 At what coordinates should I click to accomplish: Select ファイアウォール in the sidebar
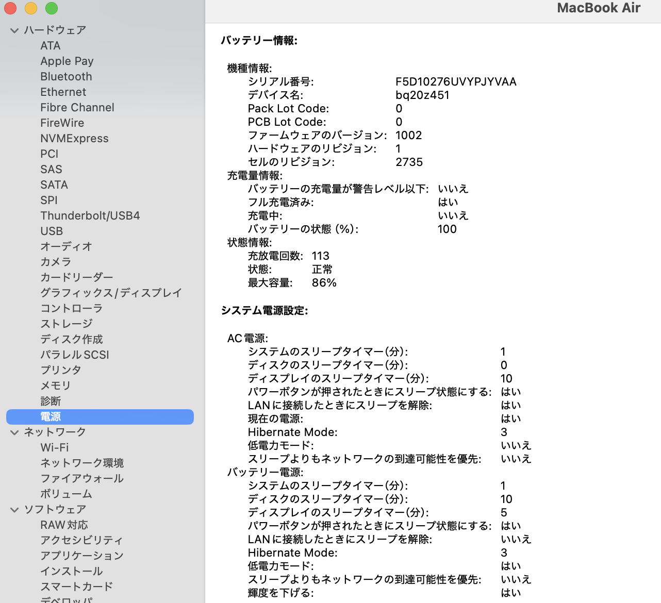[x=82, y=478]
